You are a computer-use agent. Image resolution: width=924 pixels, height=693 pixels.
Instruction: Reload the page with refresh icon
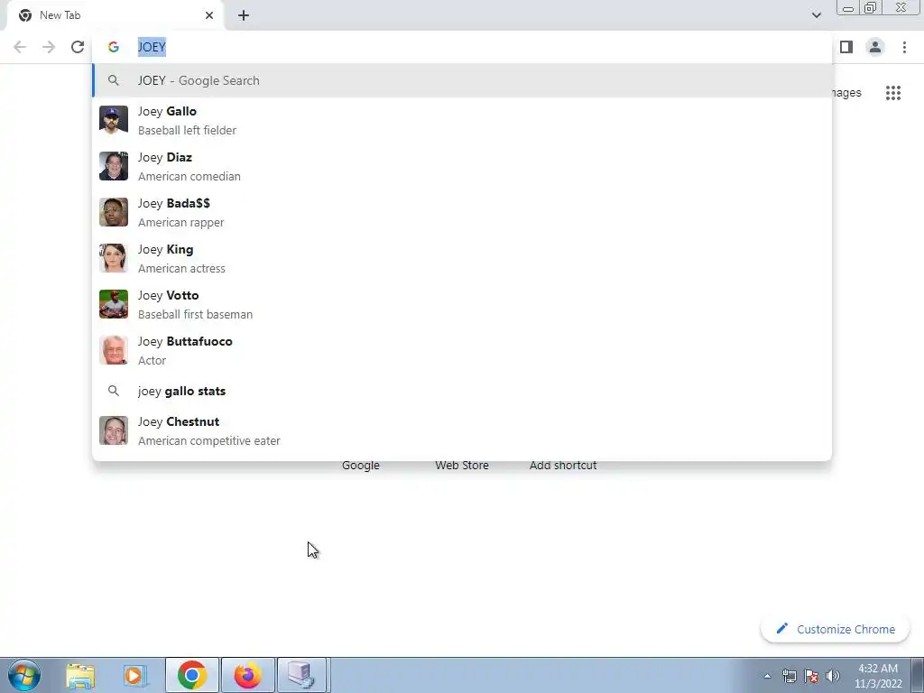[x=78, y=47]
